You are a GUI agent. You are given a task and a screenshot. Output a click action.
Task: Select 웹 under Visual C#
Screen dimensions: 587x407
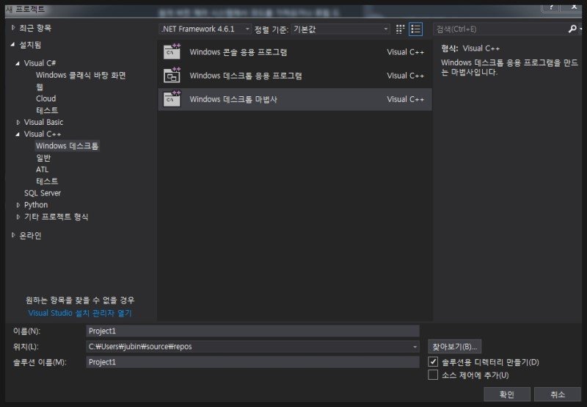pos(40,87)
